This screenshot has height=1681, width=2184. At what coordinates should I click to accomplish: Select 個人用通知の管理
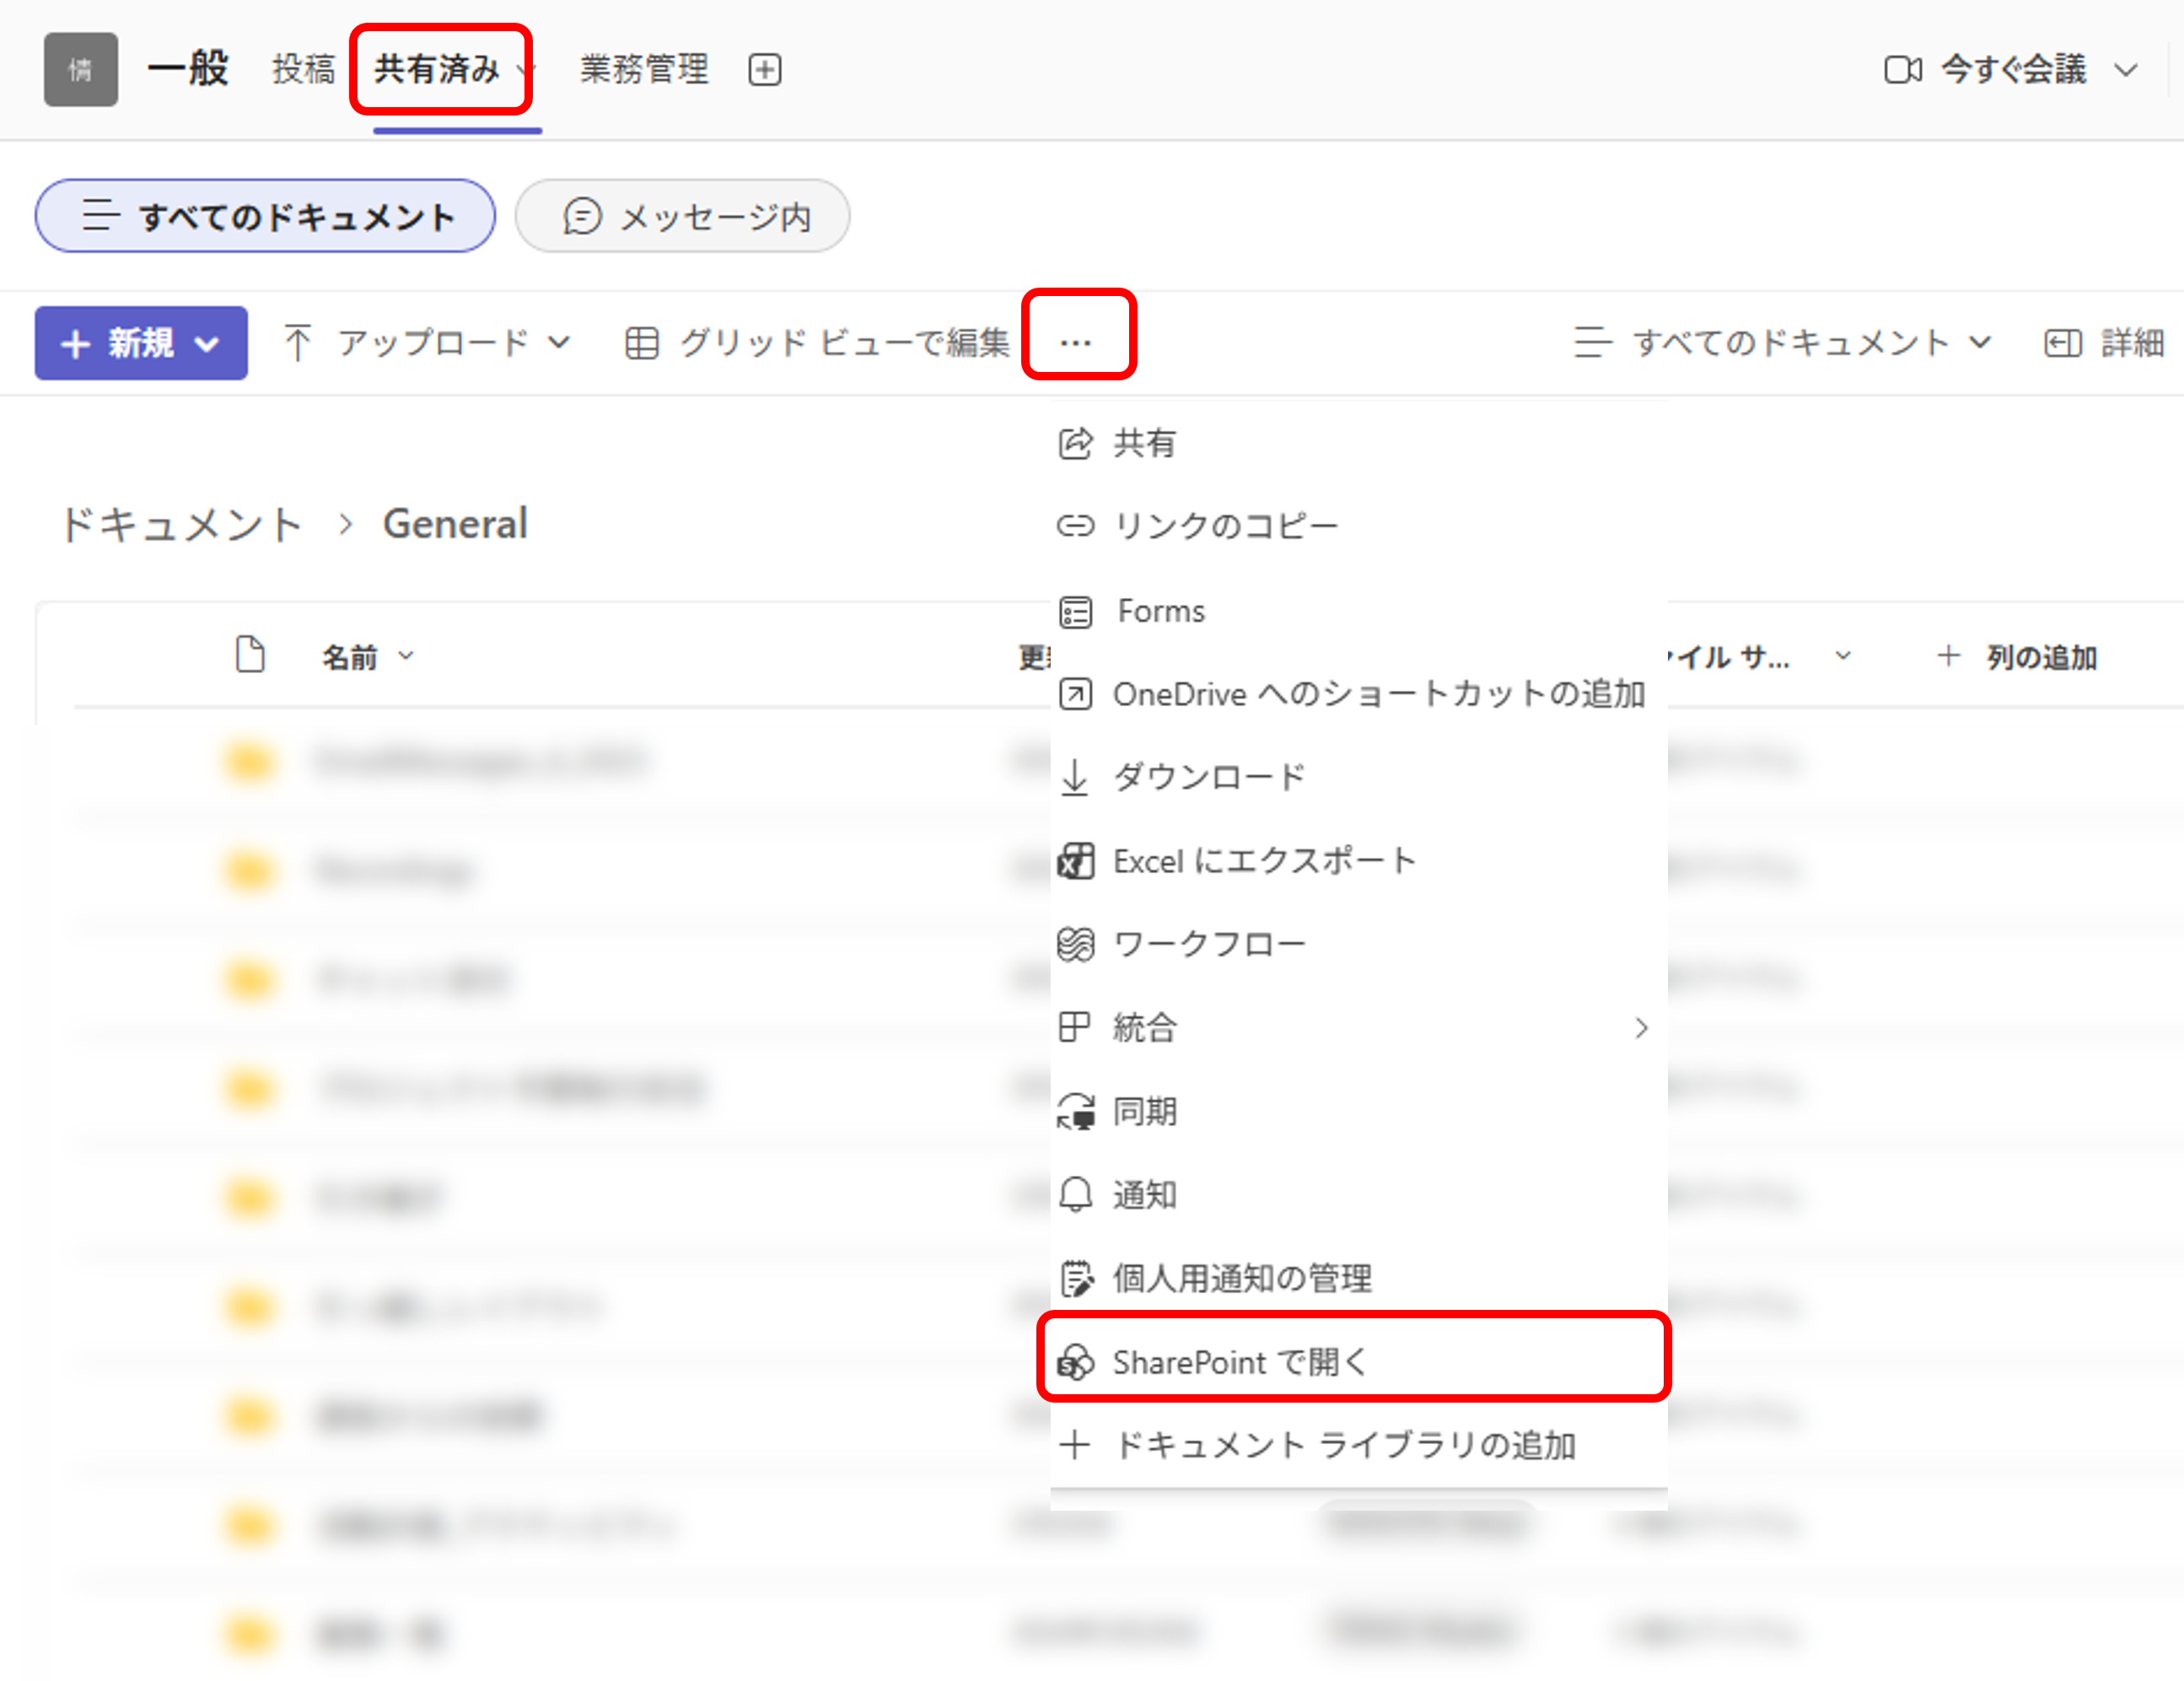tap(1359, 1278)
